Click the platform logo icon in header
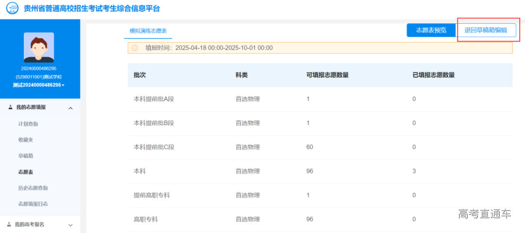The image size is (525, 233). coord(13,9)
